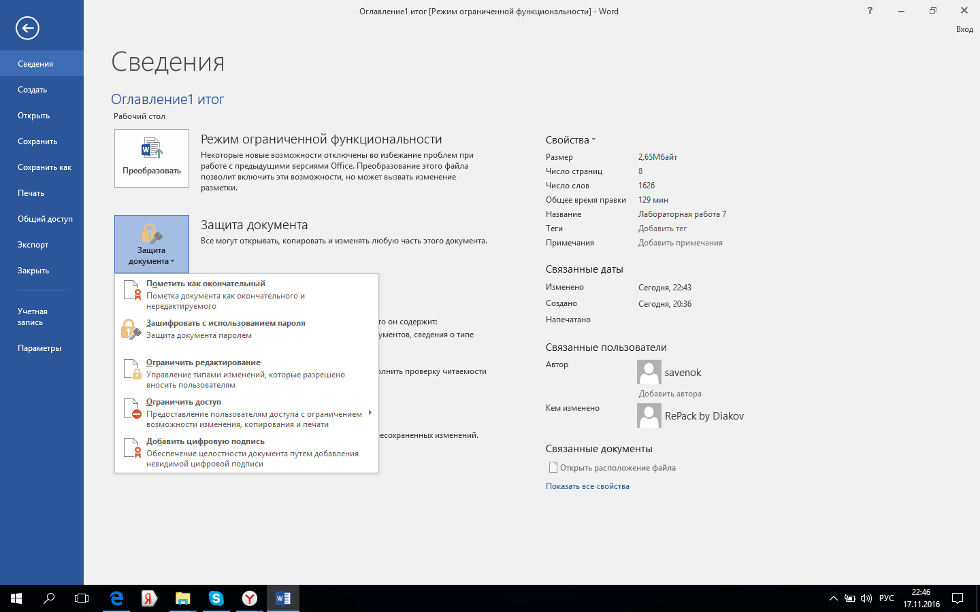Click Добавить примечания field
The width and height of the screenshot is (980, 612).
point(680,243)
